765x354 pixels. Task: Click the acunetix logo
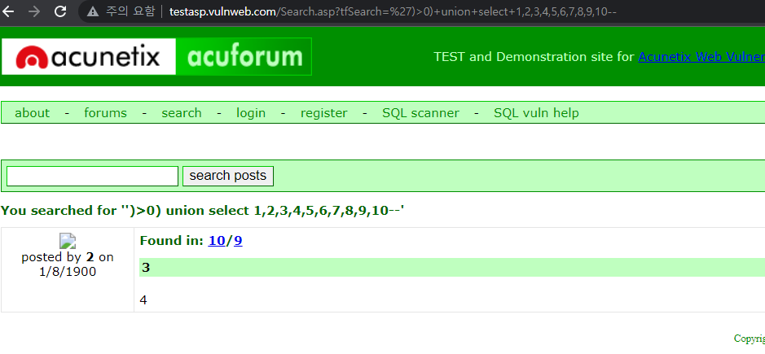(x=88, y=57)
